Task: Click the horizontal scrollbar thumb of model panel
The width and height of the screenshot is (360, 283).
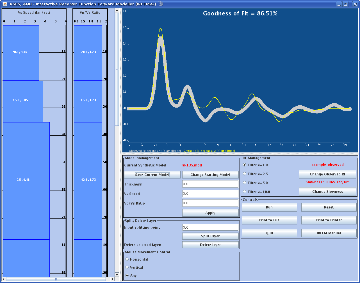Action: point(56,279)
